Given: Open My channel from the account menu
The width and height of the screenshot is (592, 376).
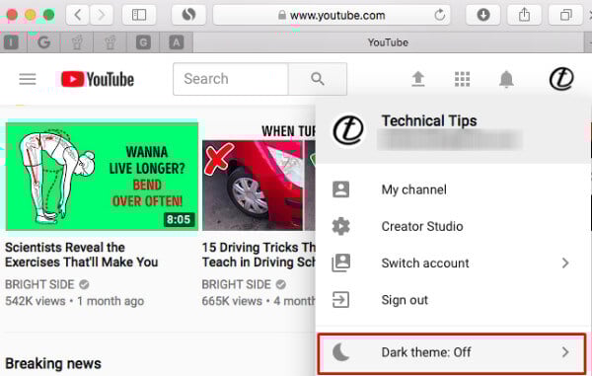Looking at the screenshot, I should click(453, 189).
